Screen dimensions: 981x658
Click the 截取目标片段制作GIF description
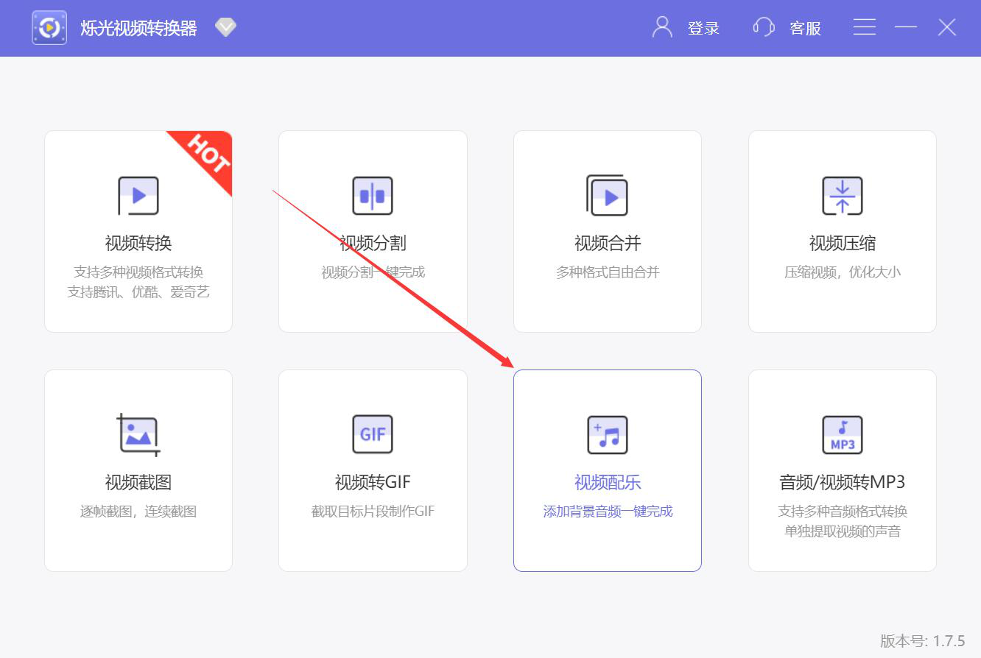373,512
